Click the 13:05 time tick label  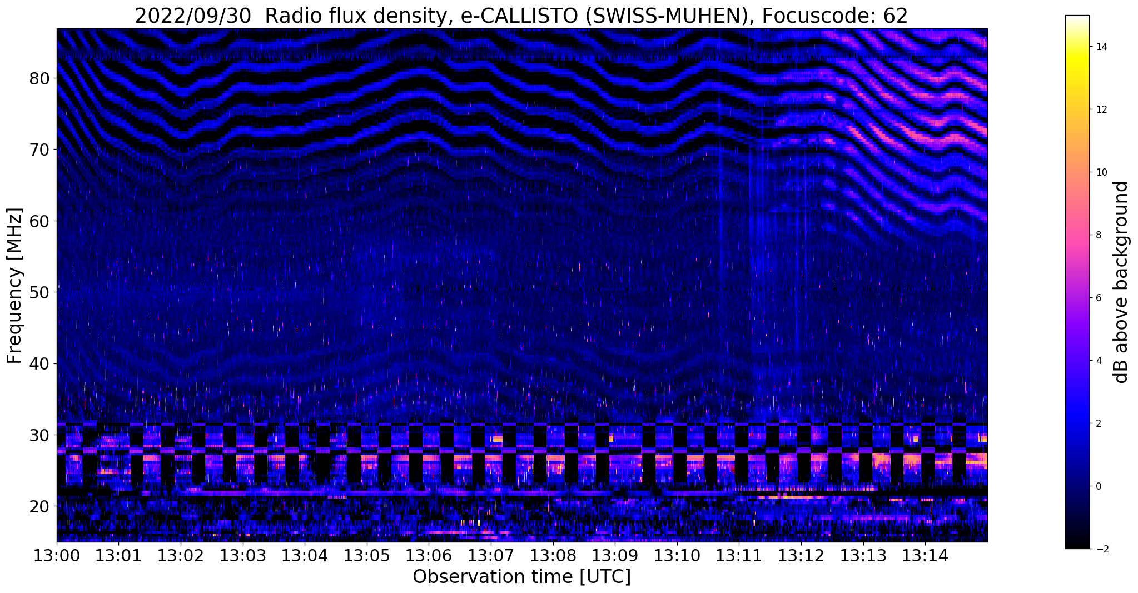(x=367, y=555)
